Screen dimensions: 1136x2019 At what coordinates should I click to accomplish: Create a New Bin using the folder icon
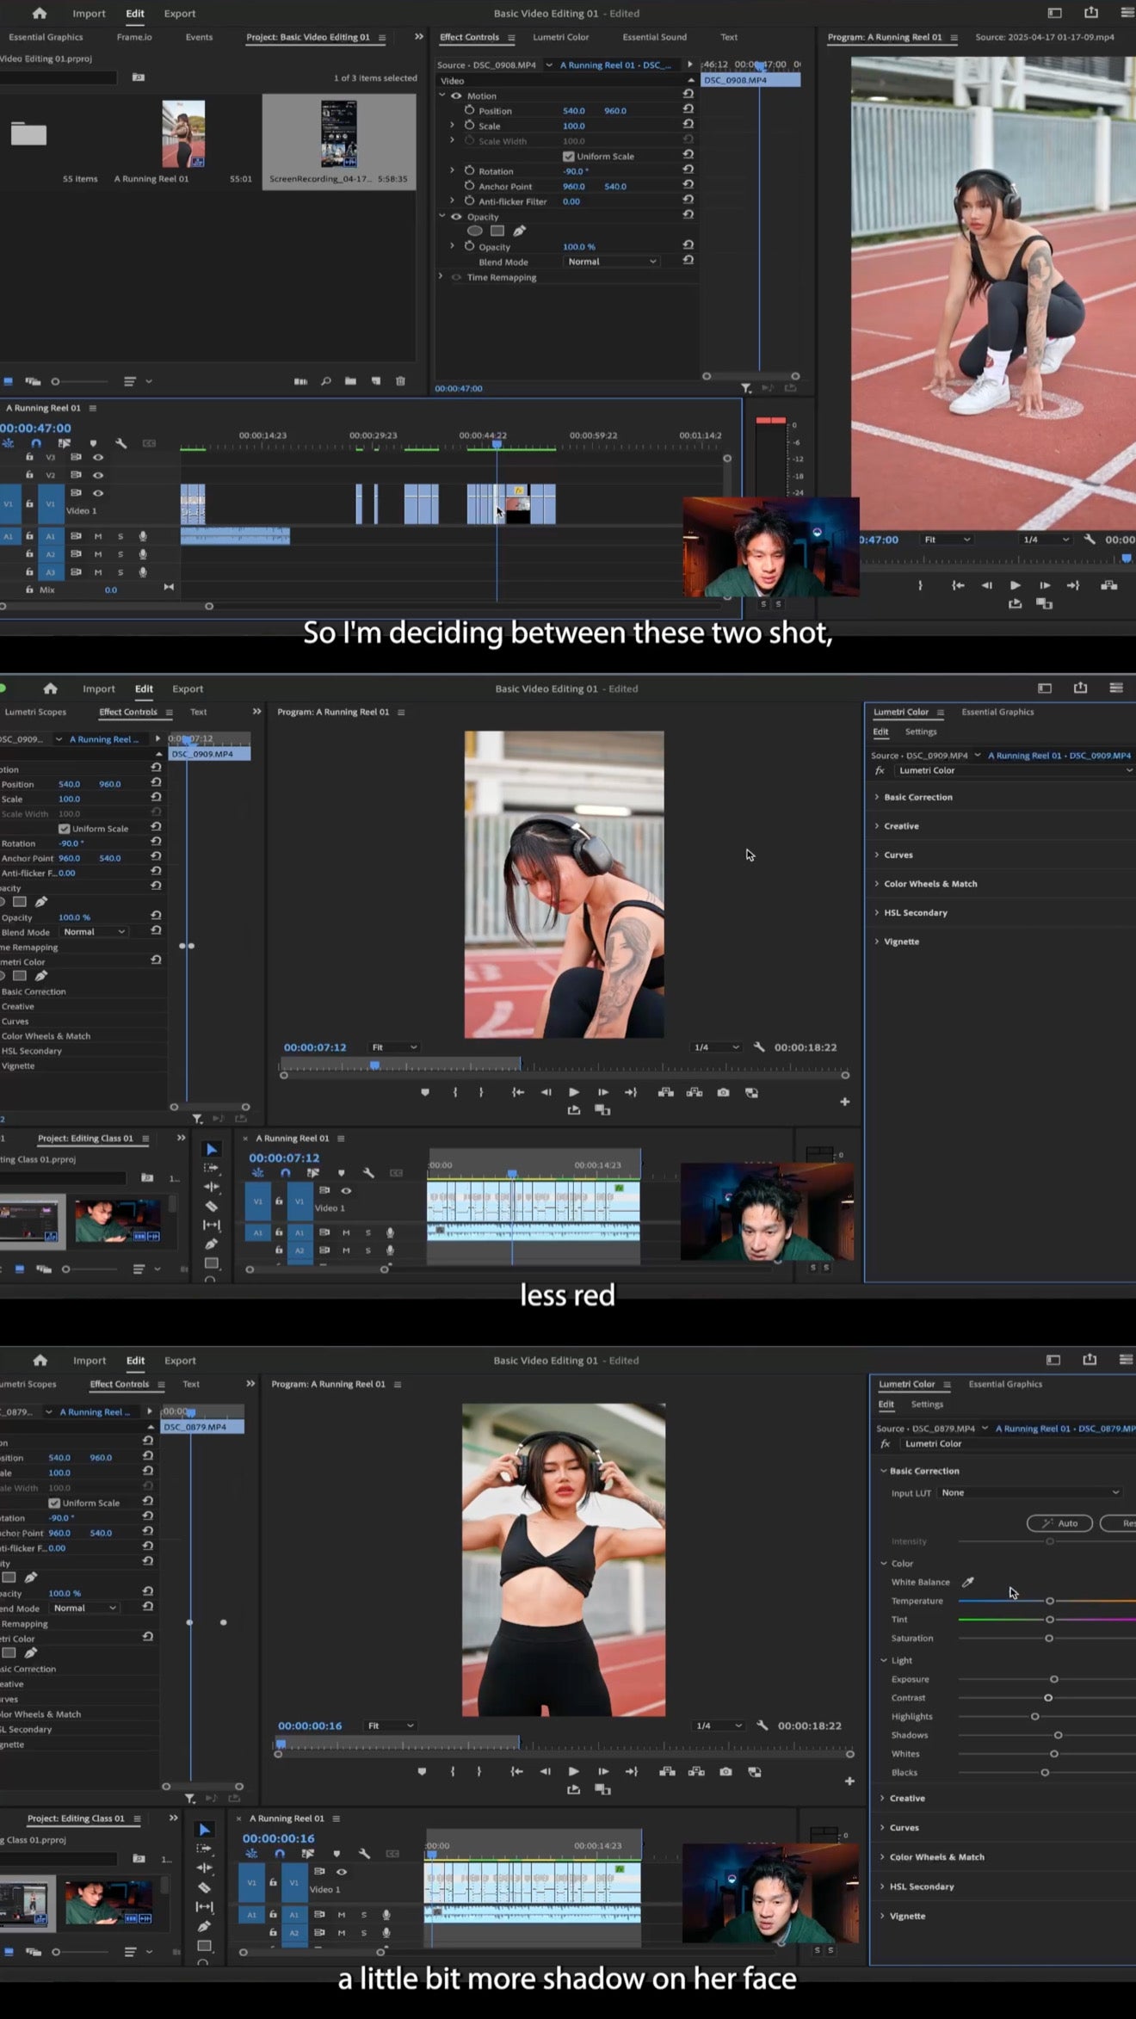(350, 381)
